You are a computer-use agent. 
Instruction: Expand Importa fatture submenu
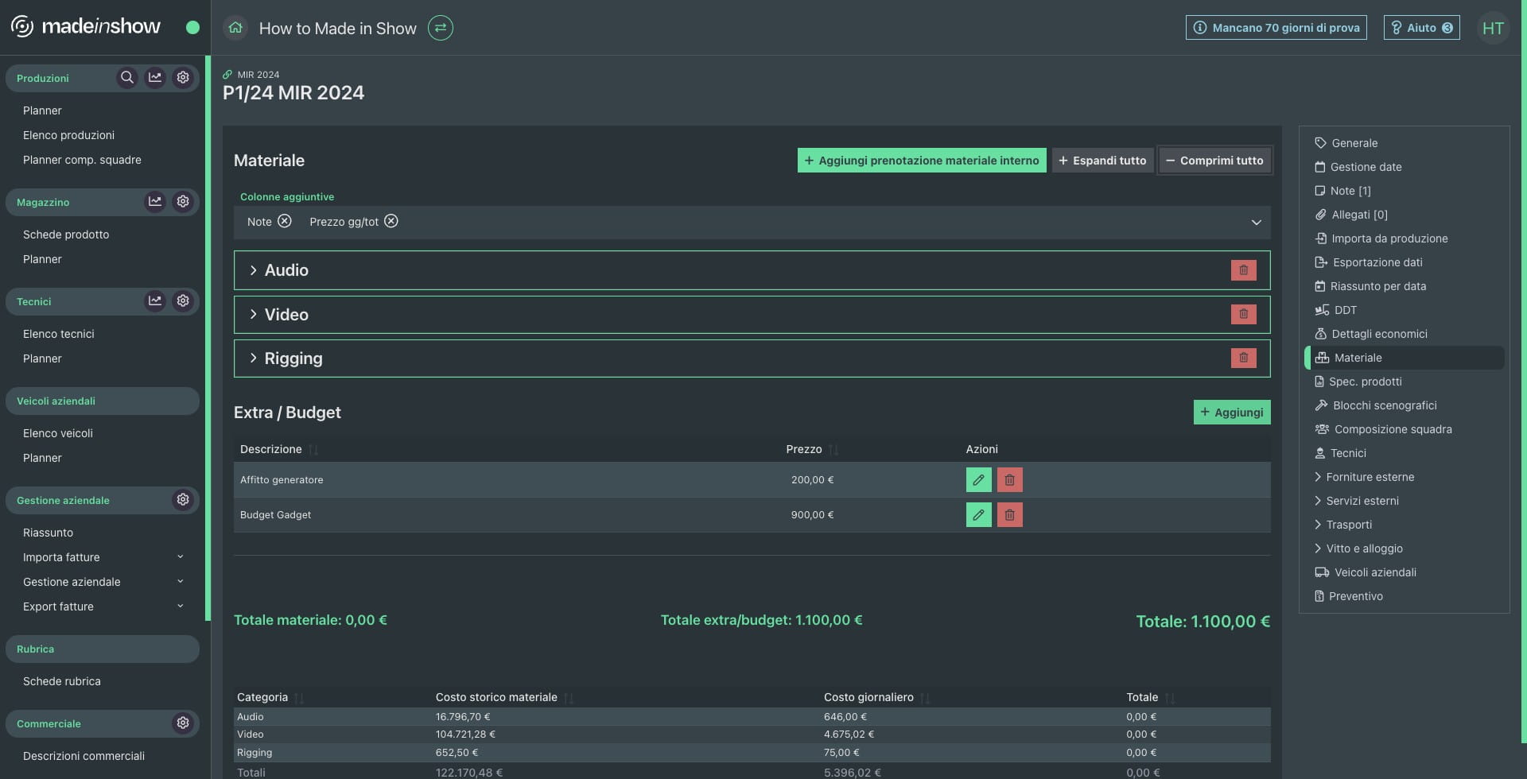(x=181, y=557)
